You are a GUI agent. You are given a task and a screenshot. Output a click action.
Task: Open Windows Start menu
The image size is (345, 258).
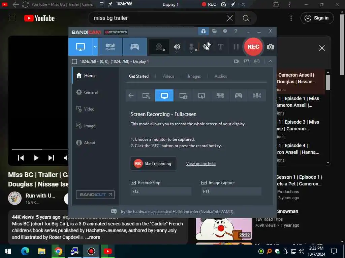8,251
